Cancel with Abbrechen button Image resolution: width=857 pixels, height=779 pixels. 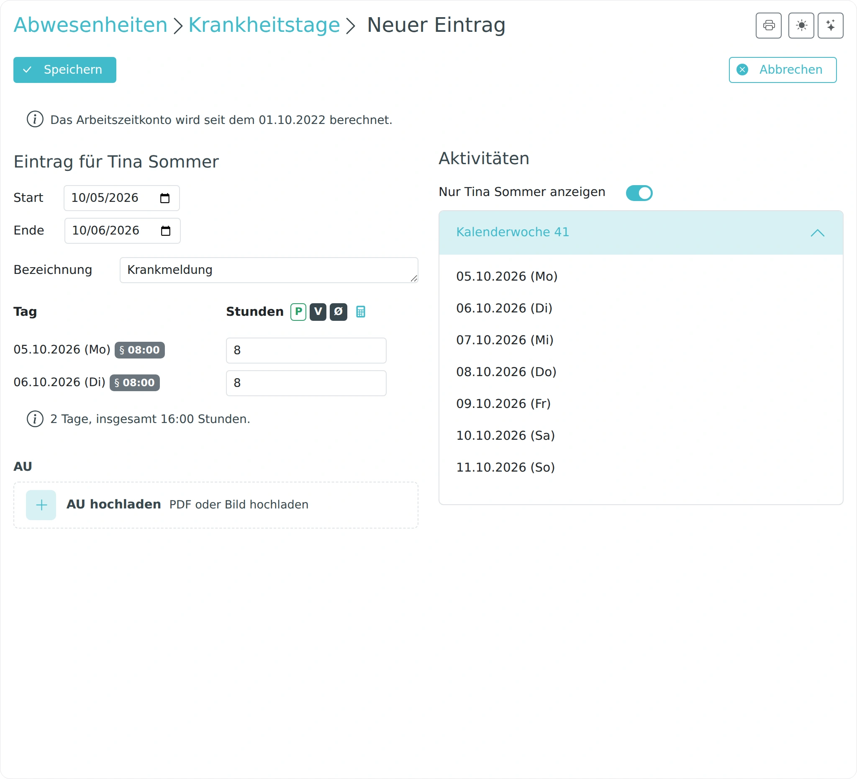(x=783, y=70)
